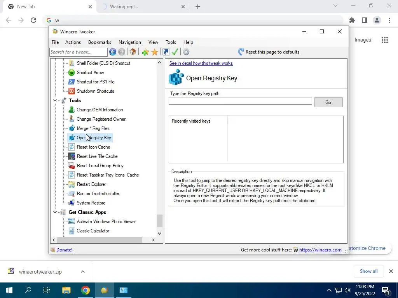Click the shortcut export icon in toolbar

166,52
